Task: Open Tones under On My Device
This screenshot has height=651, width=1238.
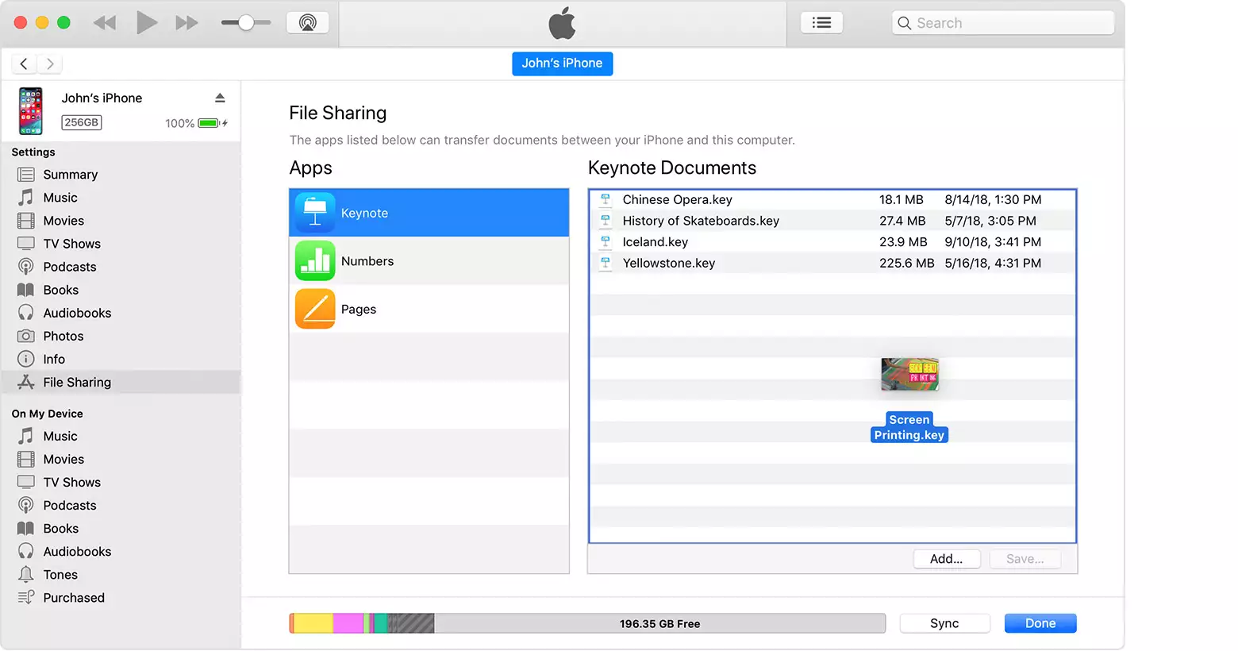Action: click(60, 575)
